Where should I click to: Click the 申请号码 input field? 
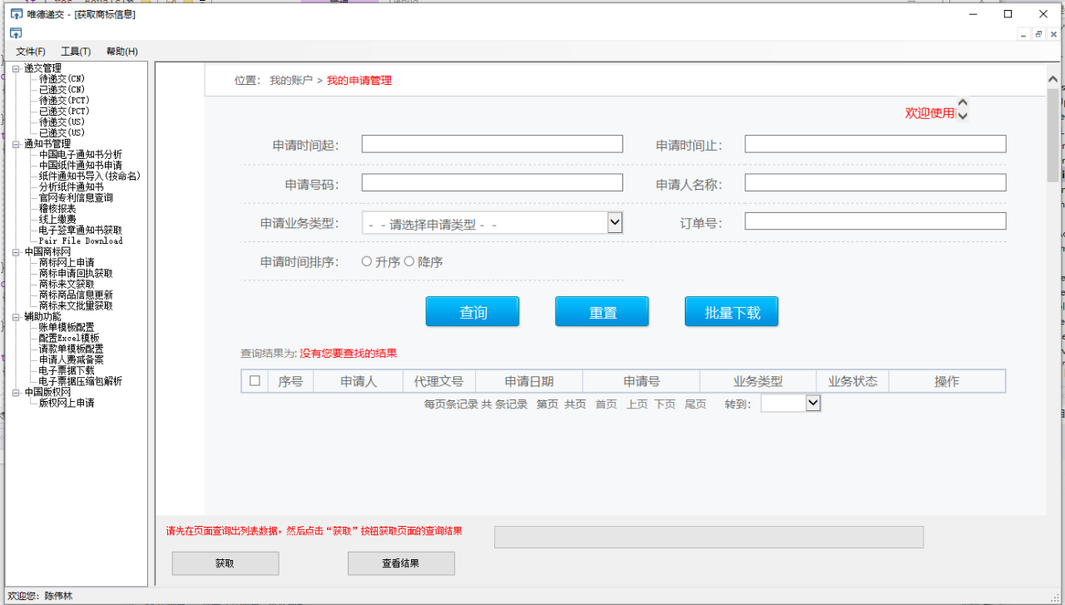pyautogui.click(x=493, y=182)
